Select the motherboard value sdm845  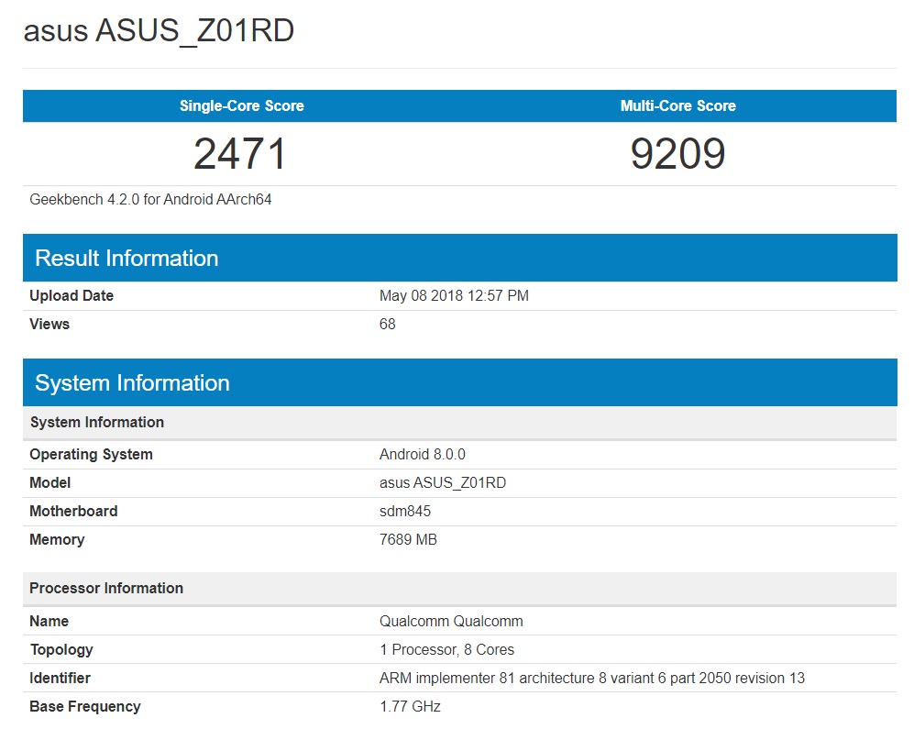pos(405,512)
